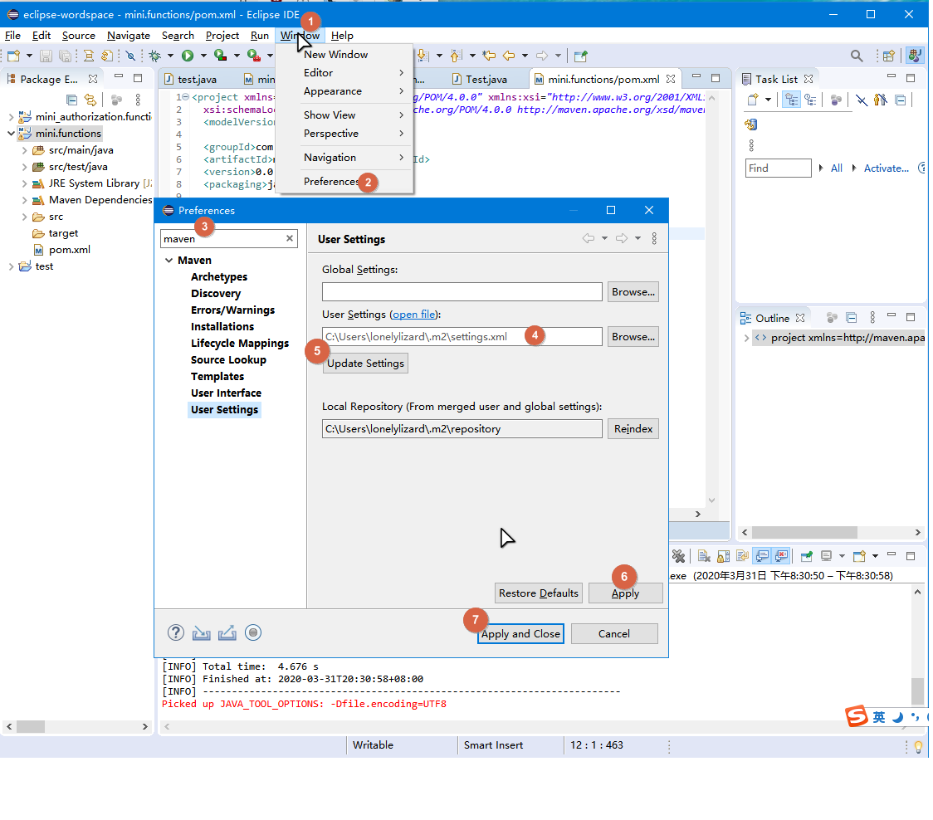933x820 pixels.
Task: Toggle Scheduled presentation in Task List
Action: [811, 100]
